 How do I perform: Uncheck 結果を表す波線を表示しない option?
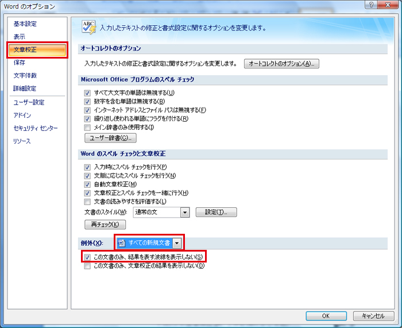pyautogui.click(x=87, y=257)
